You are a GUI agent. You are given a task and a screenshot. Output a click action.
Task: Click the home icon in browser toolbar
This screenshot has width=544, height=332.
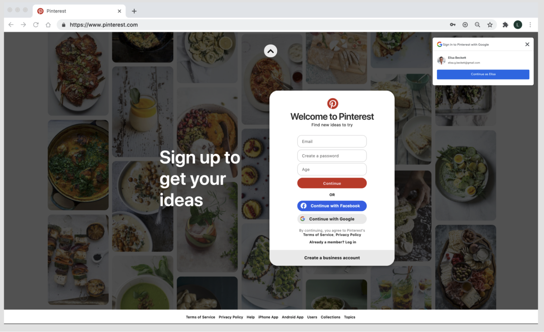click(x=48, y=24)
